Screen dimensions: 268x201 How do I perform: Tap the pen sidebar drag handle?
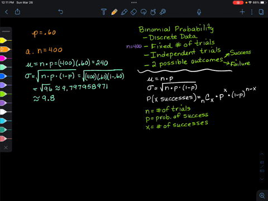coord(6,31)
